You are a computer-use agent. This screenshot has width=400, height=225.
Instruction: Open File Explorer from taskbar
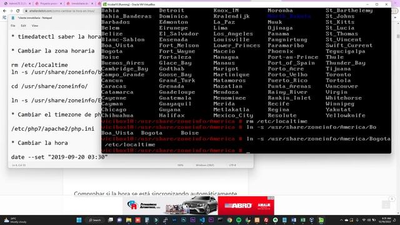129,220
